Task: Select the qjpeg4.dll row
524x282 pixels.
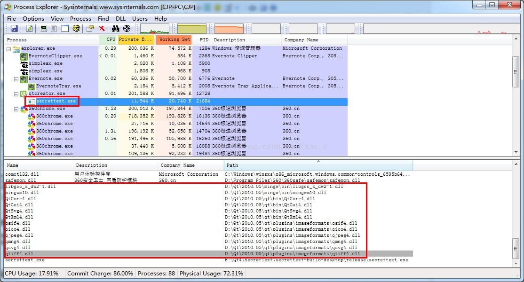Action: (209, 235)
